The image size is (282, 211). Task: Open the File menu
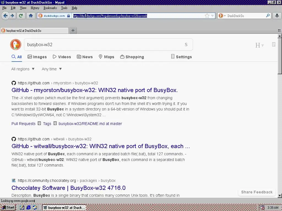[4, 8]
